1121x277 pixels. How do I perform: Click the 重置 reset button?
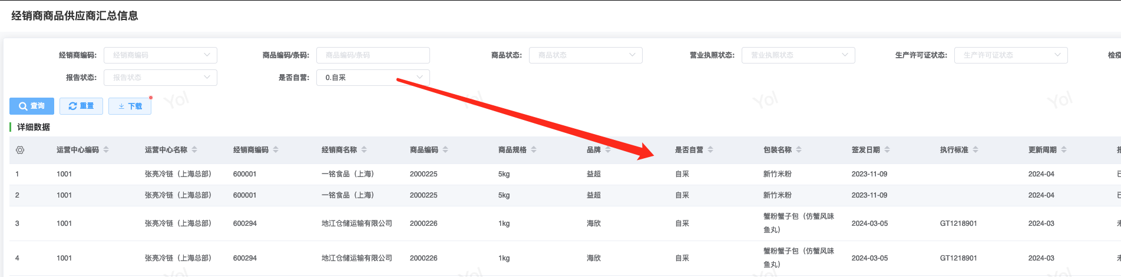(x=81, y=106)
